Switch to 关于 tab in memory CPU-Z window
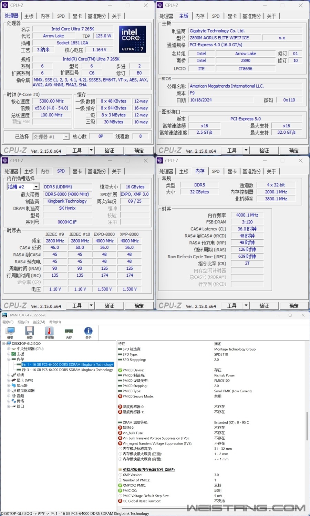 tap(271, 171)
